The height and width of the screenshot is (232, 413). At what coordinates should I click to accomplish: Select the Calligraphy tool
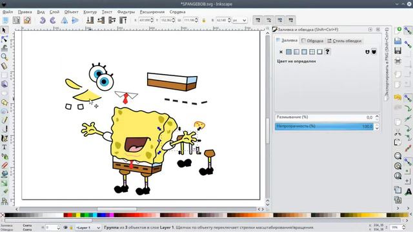tap(4, 138)
